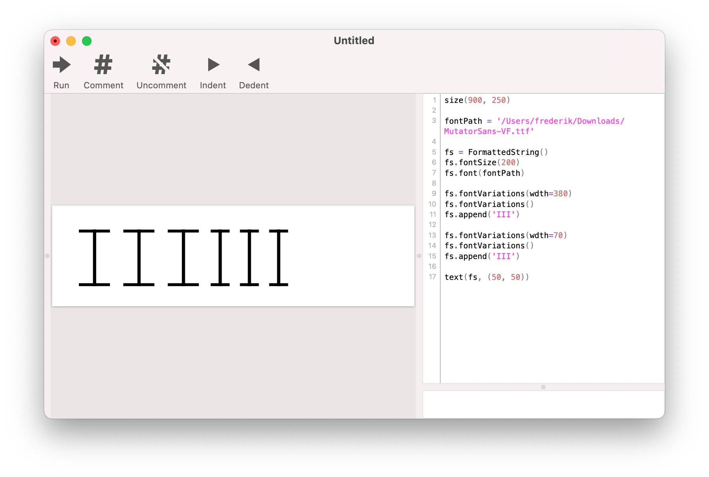Image resolution: width=709 pixels, height=477 pixels.
Task: Click the MutatorSans-VF.ttf path text
Action: point(489,131)
